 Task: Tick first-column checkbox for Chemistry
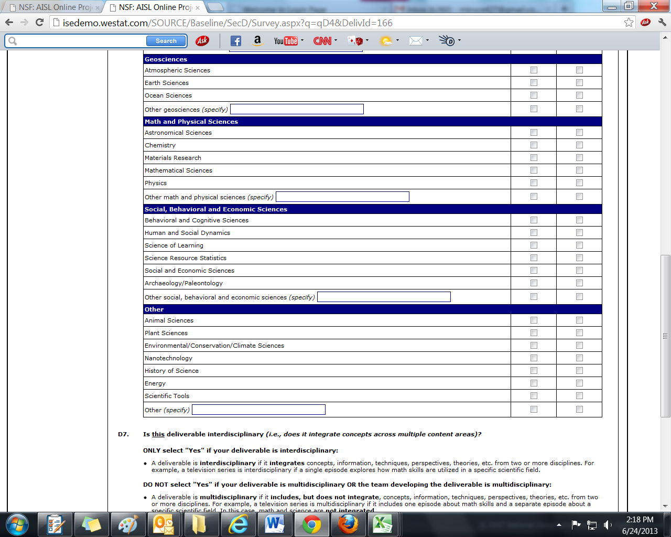coord(534,145)
